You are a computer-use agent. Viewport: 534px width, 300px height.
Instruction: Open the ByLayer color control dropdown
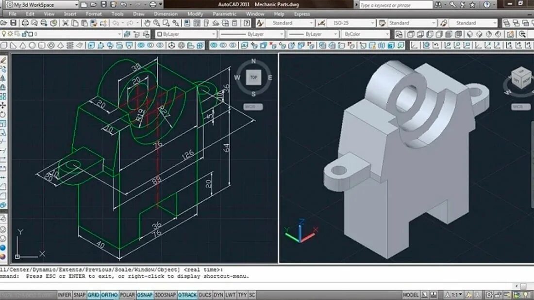pyautogui.click(x=186, y=34)
